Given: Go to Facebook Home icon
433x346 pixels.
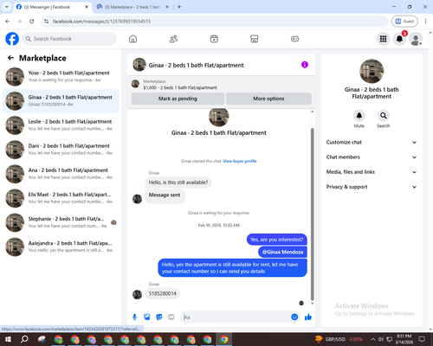Looking at the screenshot, I should [132, 39].
